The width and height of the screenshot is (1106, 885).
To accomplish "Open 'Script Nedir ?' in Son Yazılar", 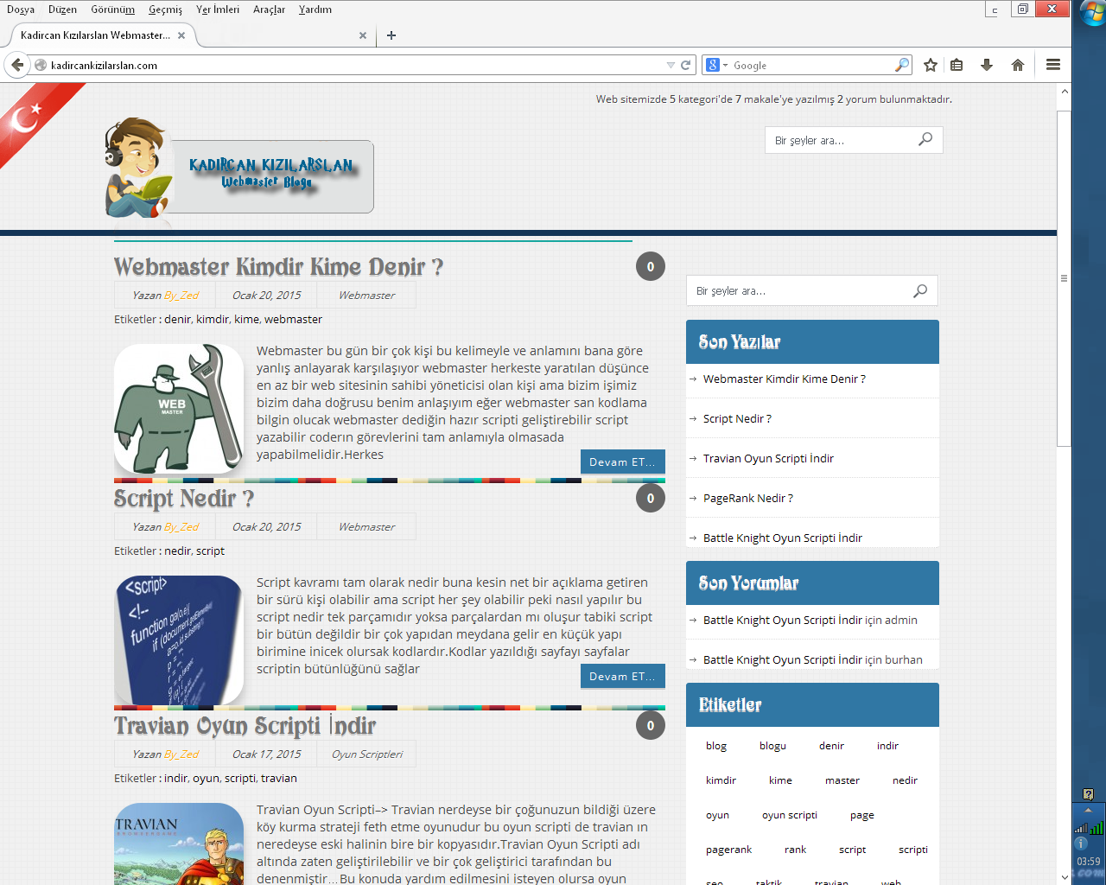I will pos(737,418).
